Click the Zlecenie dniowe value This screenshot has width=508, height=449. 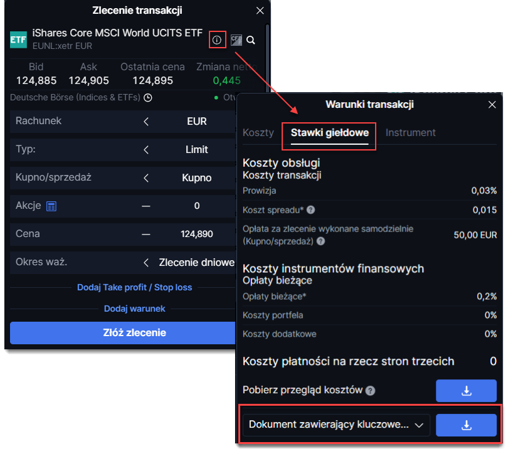click(x=197, y=262)
